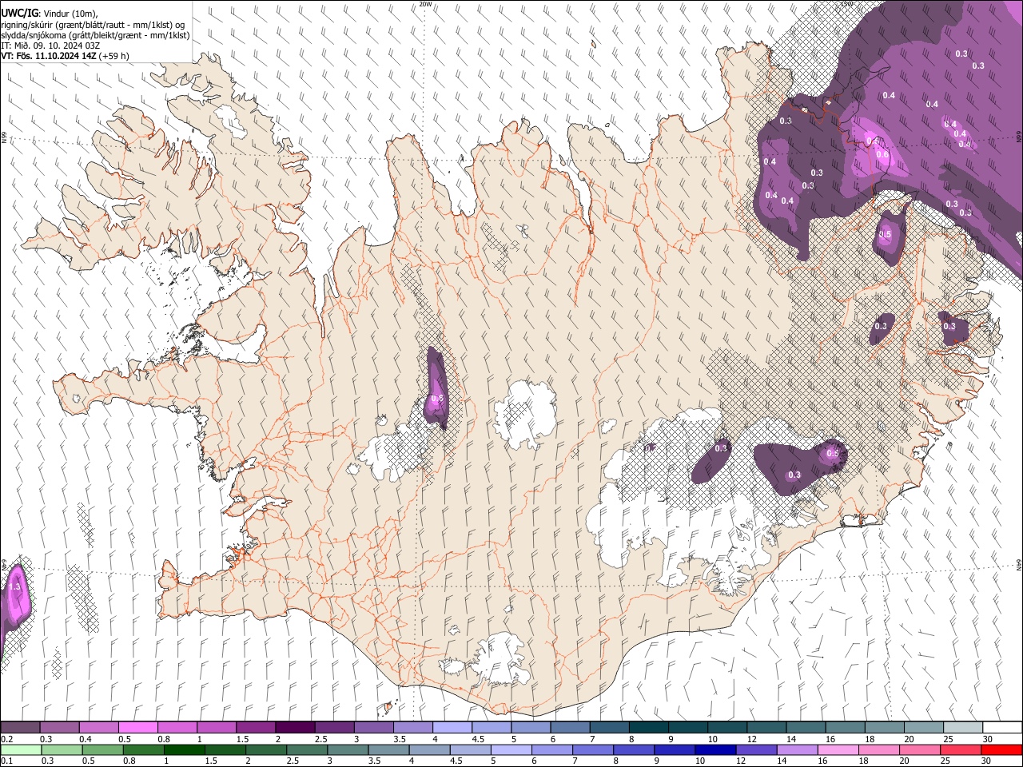This screenshot has height=767, width=1023.
Task: Choose the 18–20 grey-teal swatch, upper legend
Action: (885, 728)
